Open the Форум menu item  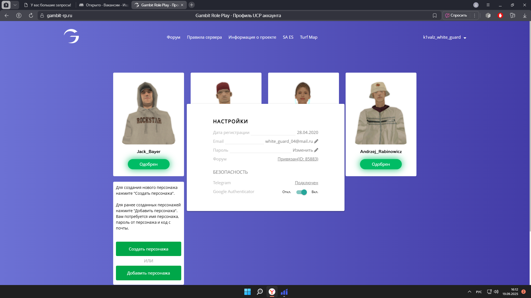[x=173, y=37]
